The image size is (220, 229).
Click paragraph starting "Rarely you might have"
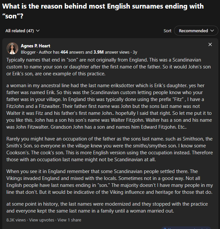tap(110, 149)
